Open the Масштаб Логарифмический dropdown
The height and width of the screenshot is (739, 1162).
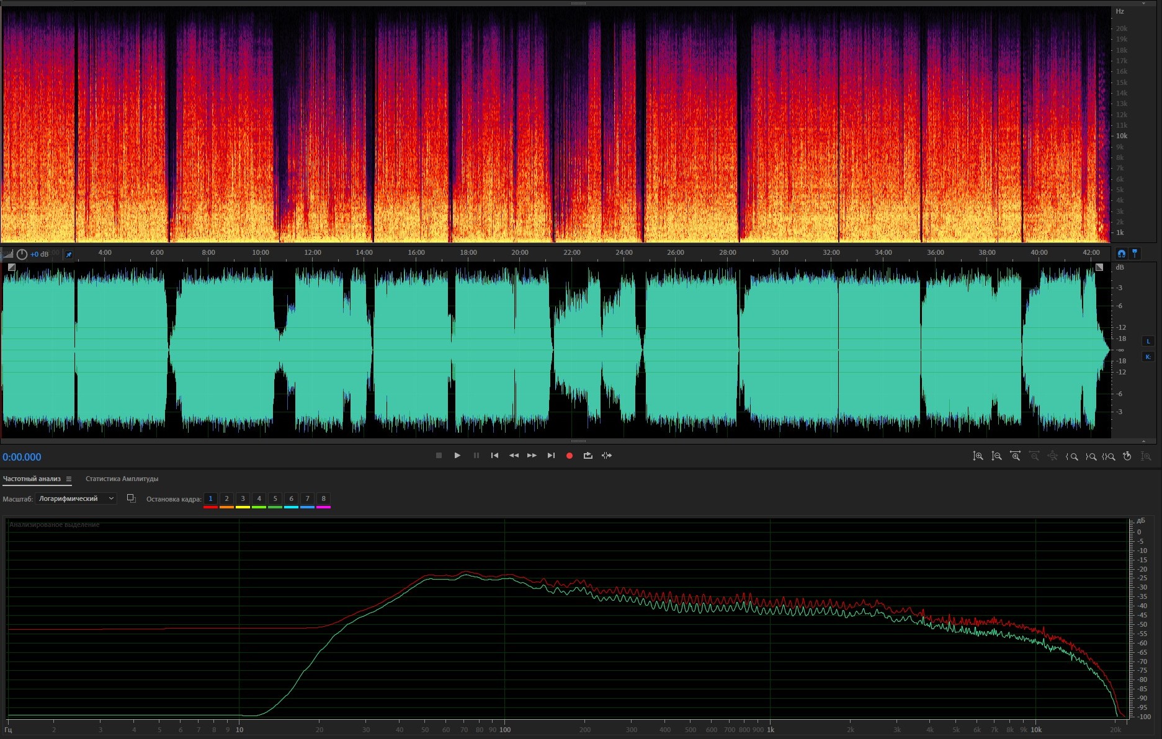[x=76, y=498]
